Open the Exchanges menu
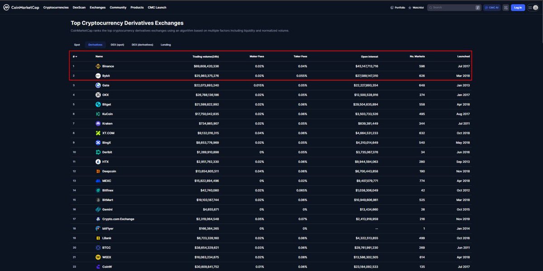The height and width of the screenshot is (271, 543). (97, 8)
